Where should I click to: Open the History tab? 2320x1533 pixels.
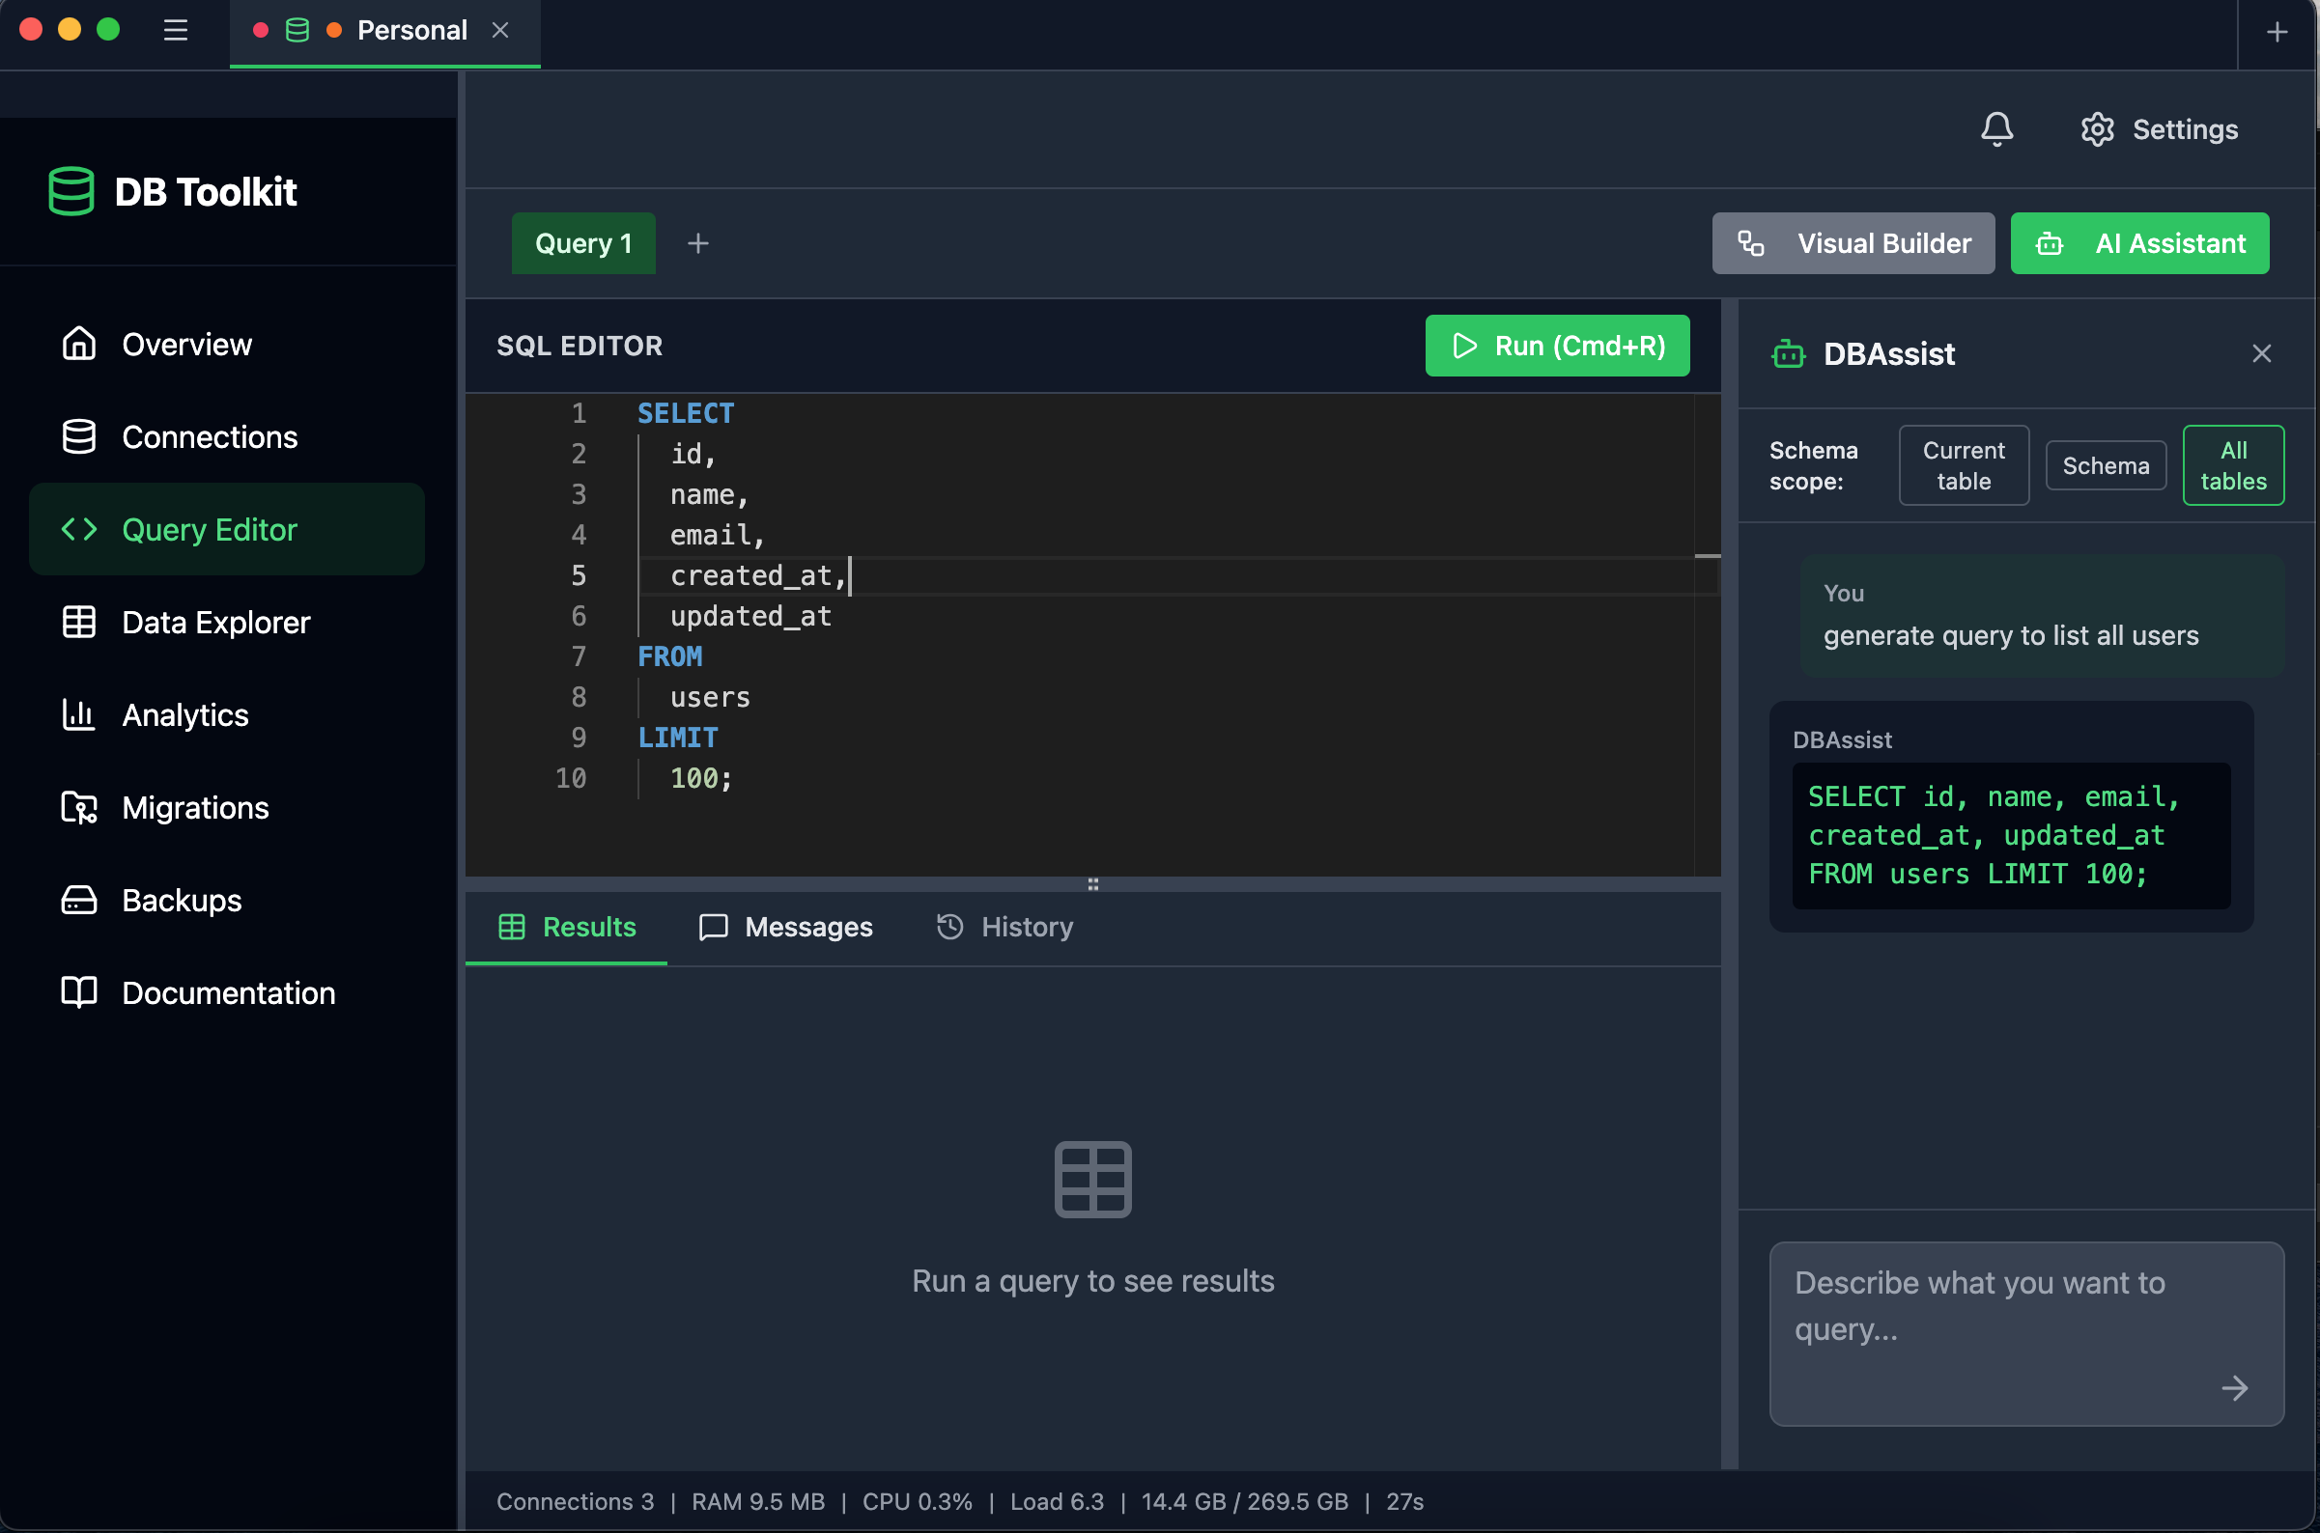[x=1004, y=926]
